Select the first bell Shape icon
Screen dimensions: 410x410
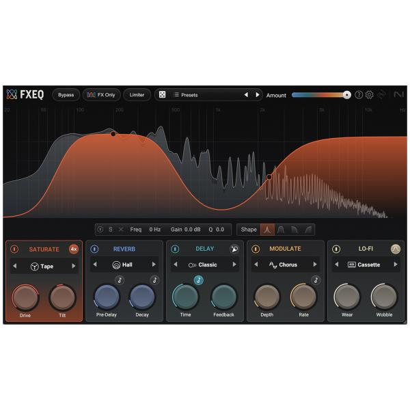(x=268, y=230)
